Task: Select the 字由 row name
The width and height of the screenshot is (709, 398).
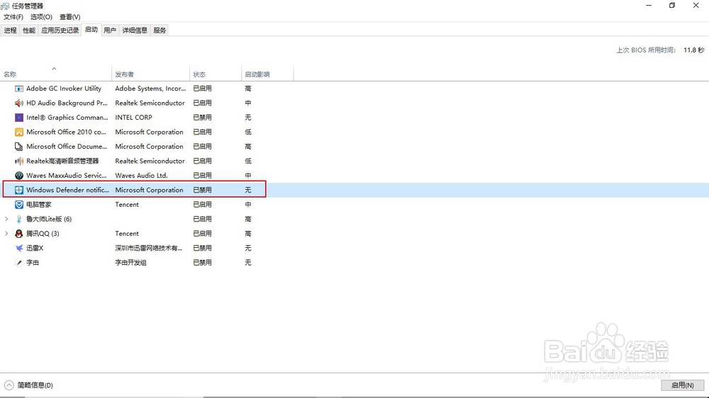Action: click(33, 263)
